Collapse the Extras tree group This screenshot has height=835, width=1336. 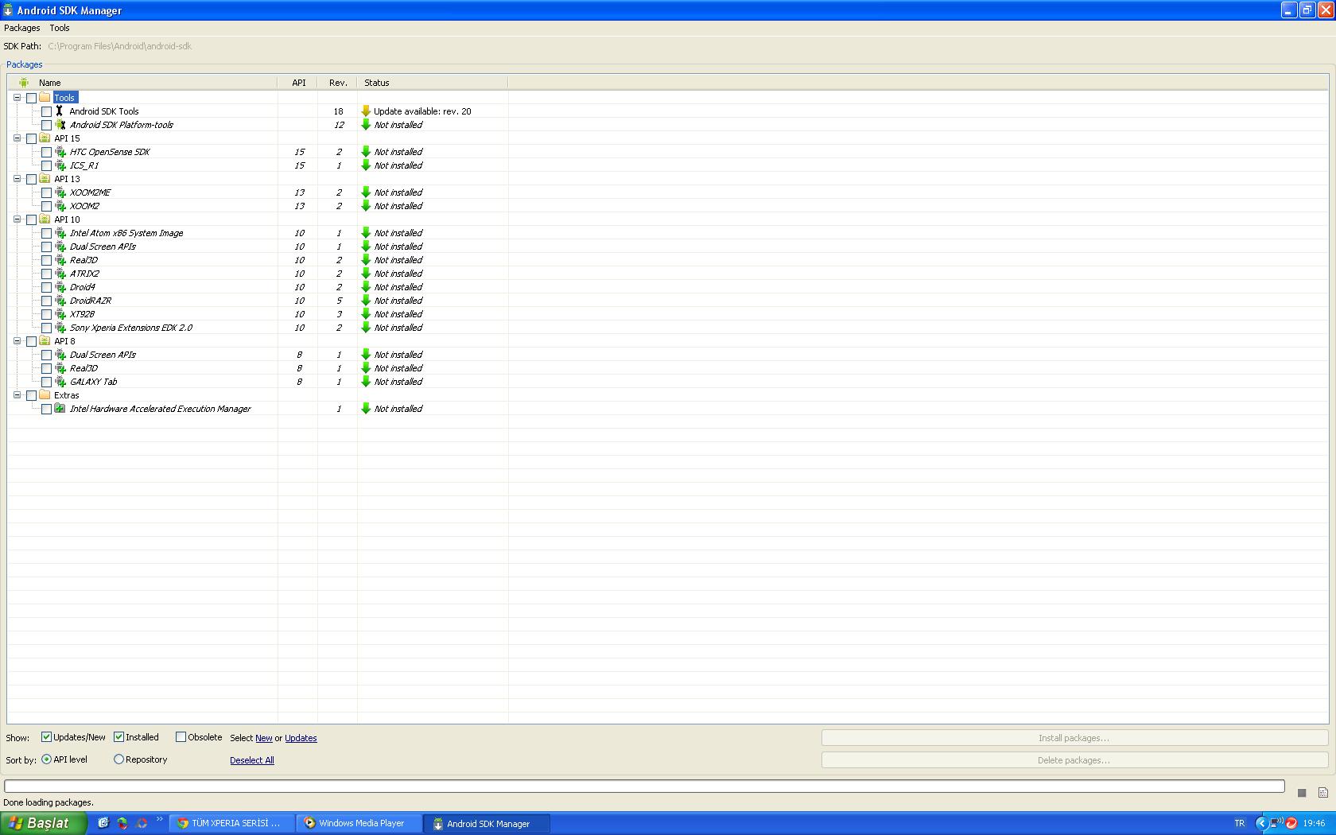(17, 394)
